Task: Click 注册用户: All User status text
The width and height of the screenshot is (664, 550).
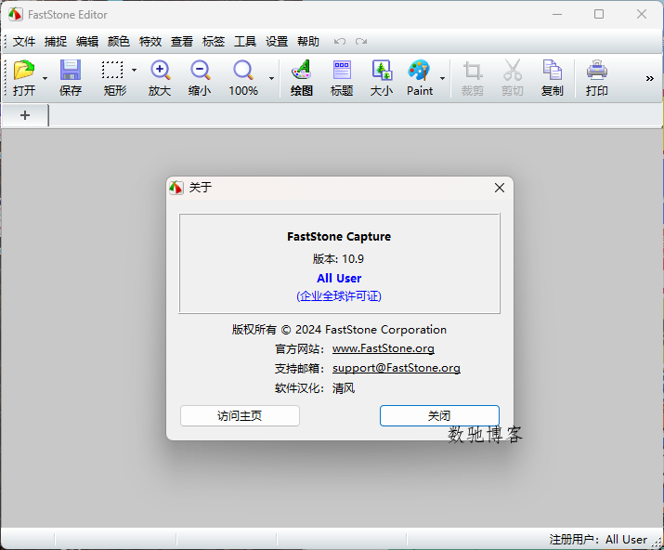Action: 598,540
